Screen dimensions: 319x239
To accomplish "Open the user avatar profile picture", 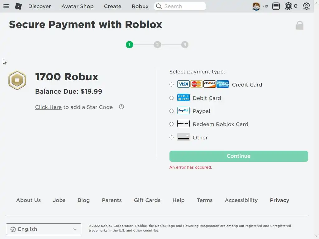I will pos(256,6).
